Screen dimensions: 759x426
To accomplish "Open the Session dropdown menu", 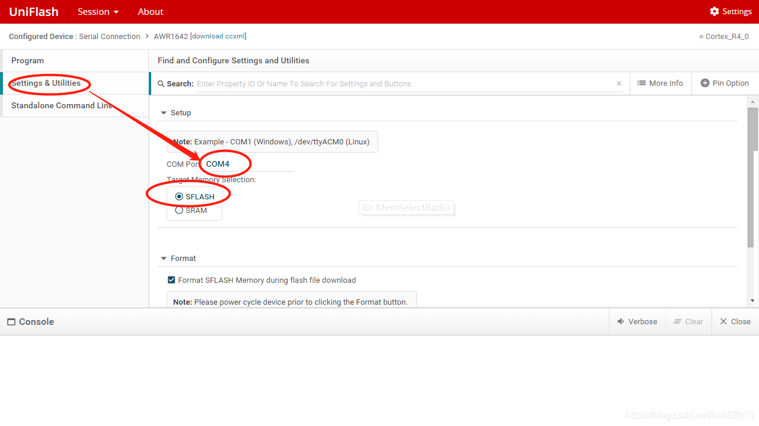I will pos(98,12).
